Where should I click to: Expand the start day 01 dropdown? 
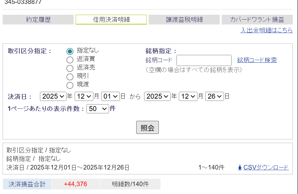pyautogui.click(x=111, y=96)
